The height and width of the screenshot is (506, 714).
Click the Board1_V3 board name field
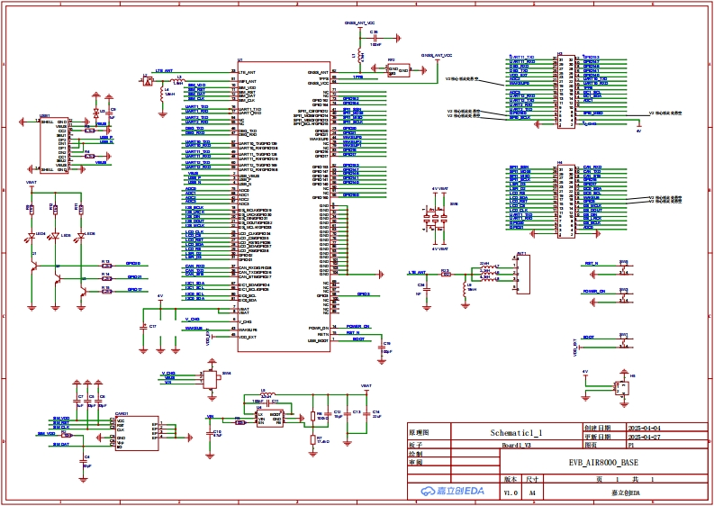516,445
